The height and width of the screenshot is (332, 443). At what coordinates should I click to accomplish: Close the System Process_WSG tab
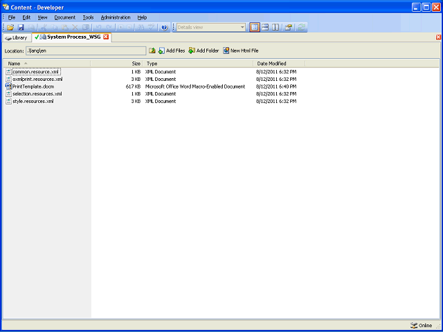point(106,37)
